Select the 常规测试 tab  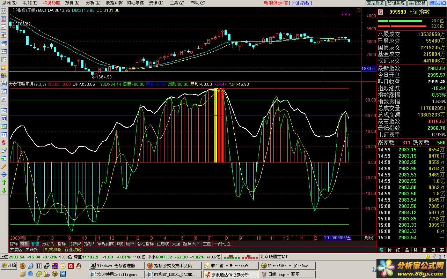pyautogui.click(x=105, y=244)
